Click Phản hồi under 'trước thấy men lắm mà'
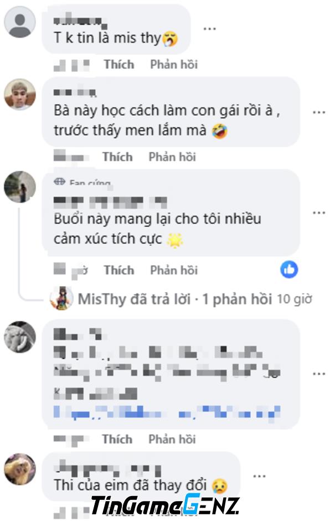330x521 pixels. point(172,157)
